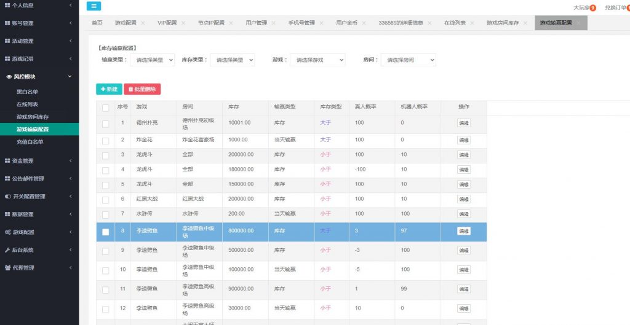This screenshot has width=630, height=325.
Task: Click 编辑 for row 2 炸金花
Action: pyautogui.click(x=463, y=140)
